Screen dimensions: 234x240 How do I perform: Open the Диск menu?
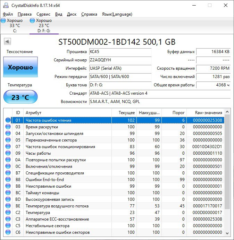(72, 14)
